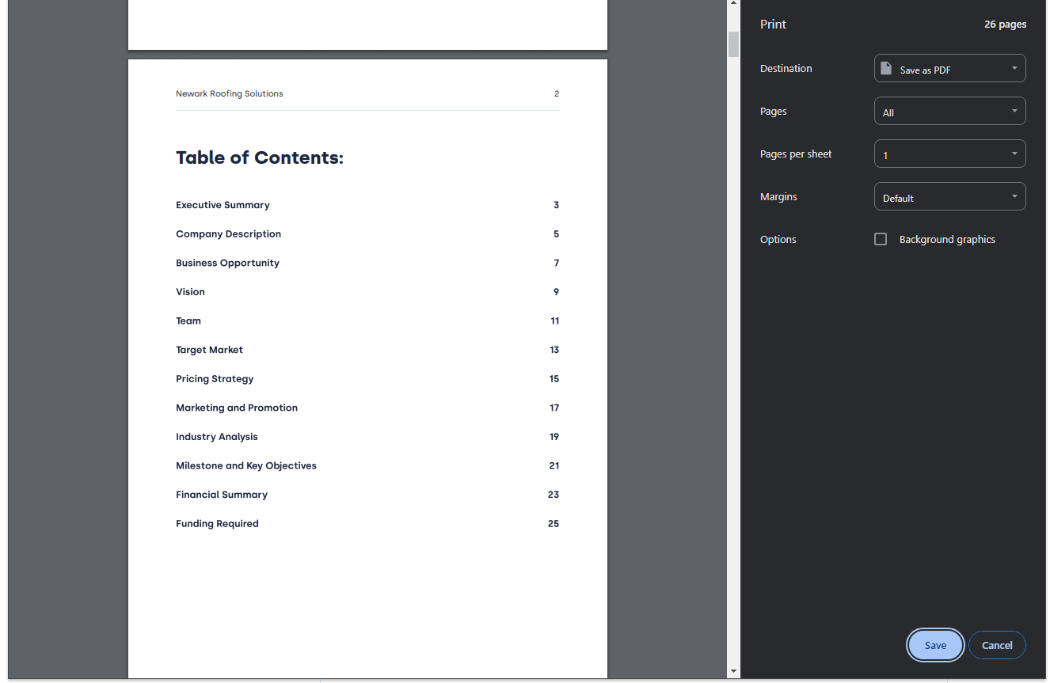This screenshot has height=683, width=1050.
Task: Select the Company Description line in preview
Action: 228,234
